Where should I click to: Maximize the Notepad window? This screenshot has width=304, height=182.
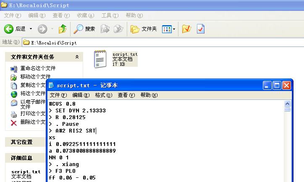[277, 86]
